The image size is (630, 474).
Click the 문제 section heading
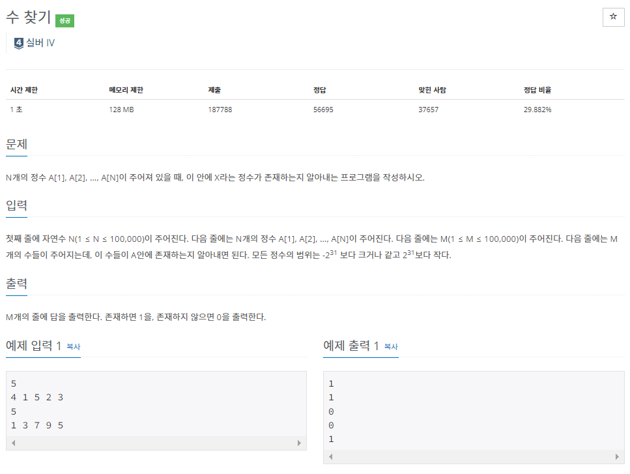tap(16, 144)
